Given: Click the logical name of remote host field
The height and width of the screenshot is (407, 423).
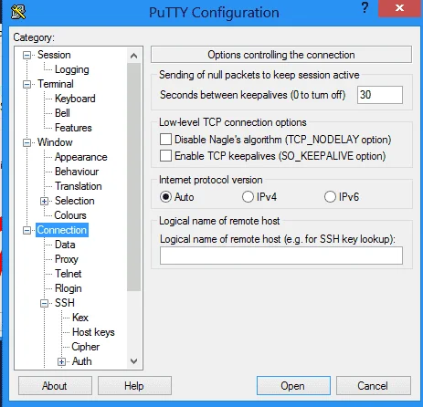Looking at the screenshot, I should 281,256.
